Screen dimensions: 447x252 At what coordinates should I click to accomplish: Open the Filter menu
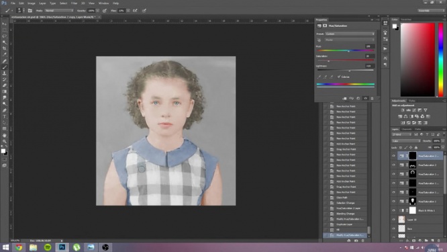point(74,3)
